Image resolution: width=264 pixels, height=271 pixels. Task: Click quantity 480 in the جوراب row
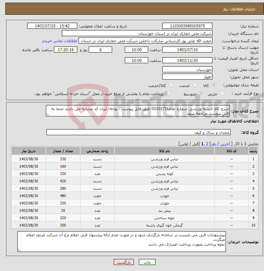pos(63,196)
